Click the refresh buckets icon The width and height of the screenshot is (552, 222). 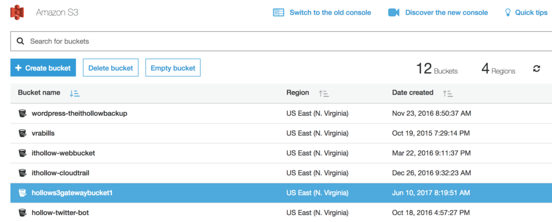(x=536, y=68)
